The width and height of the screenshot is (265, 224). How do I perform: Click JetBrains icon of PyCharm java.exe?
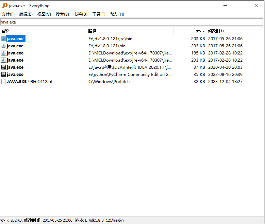tap(3, 74)
